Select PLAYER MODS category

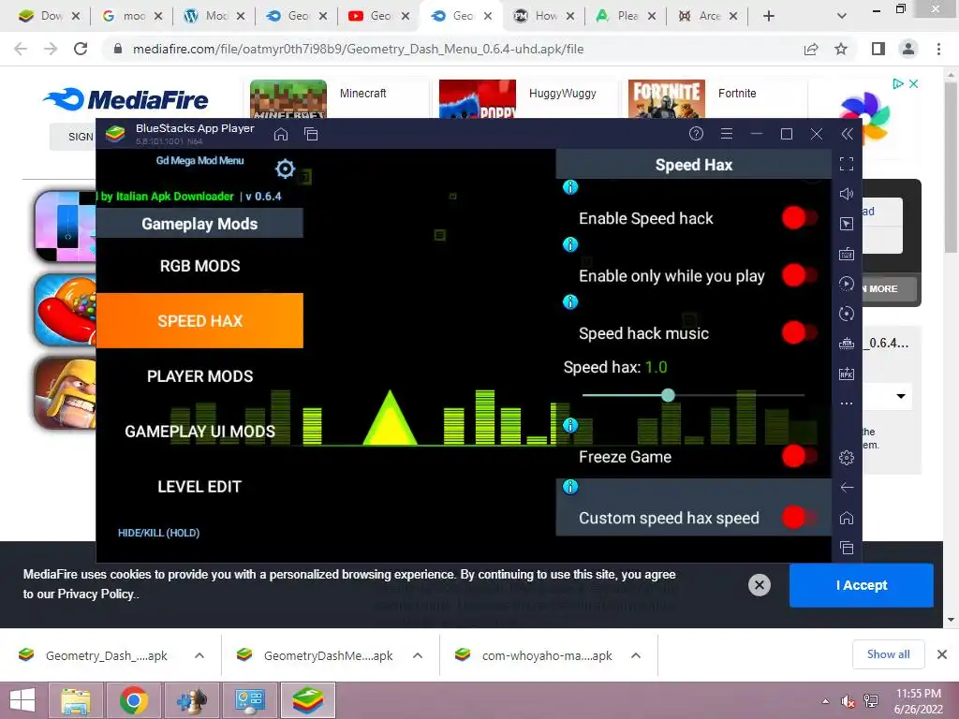[x=200, y=376]
